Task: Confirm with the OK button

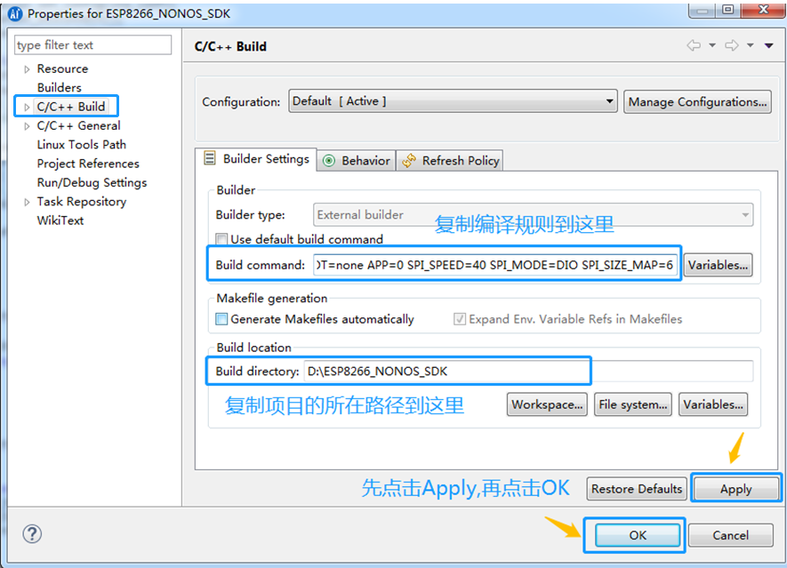Action: [638, 535]
